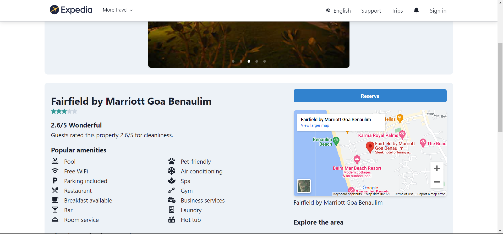This screenshot has width=503, height=234.
Task: Click The Beac map marker
Action: coord(423,143)
